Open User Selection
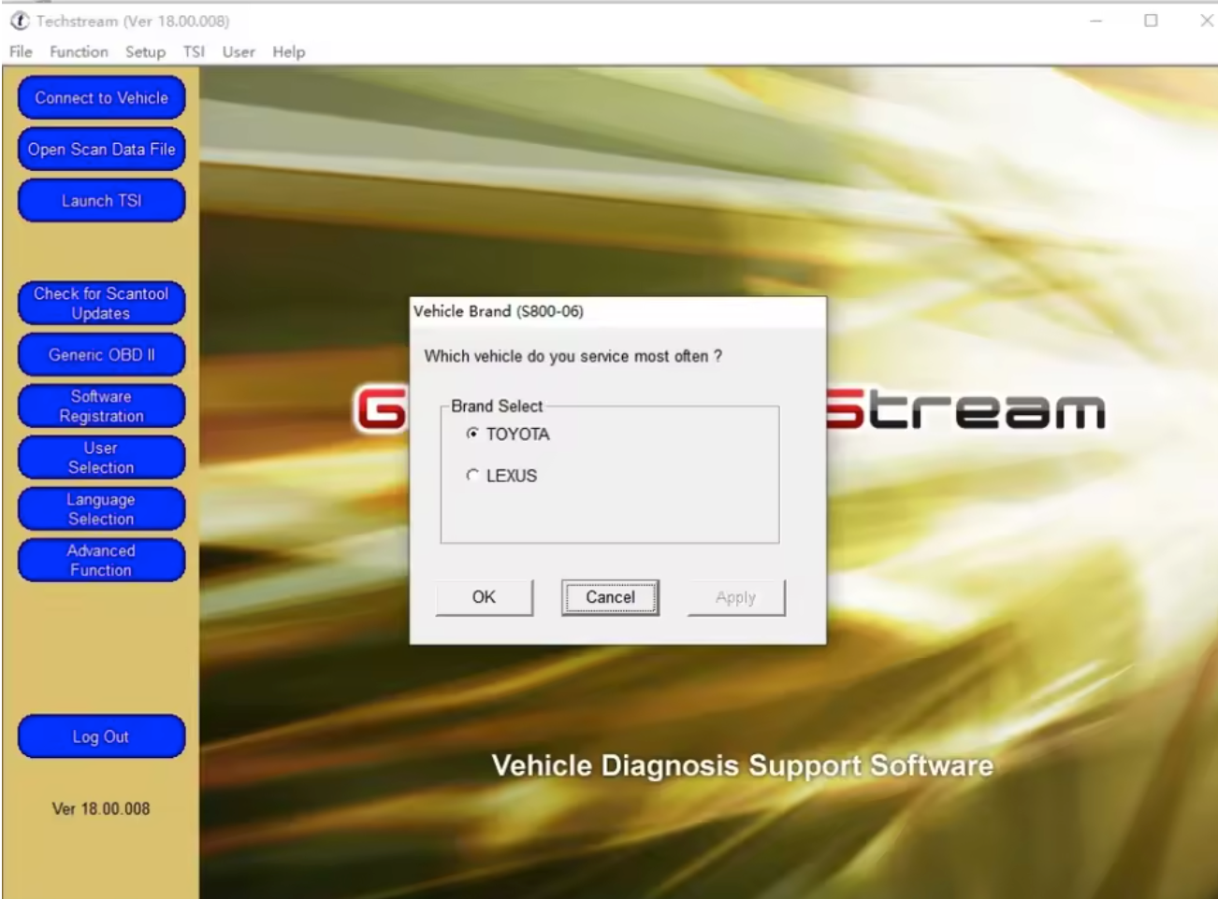This screenshot has width=1218, height=899. [101, 456]
